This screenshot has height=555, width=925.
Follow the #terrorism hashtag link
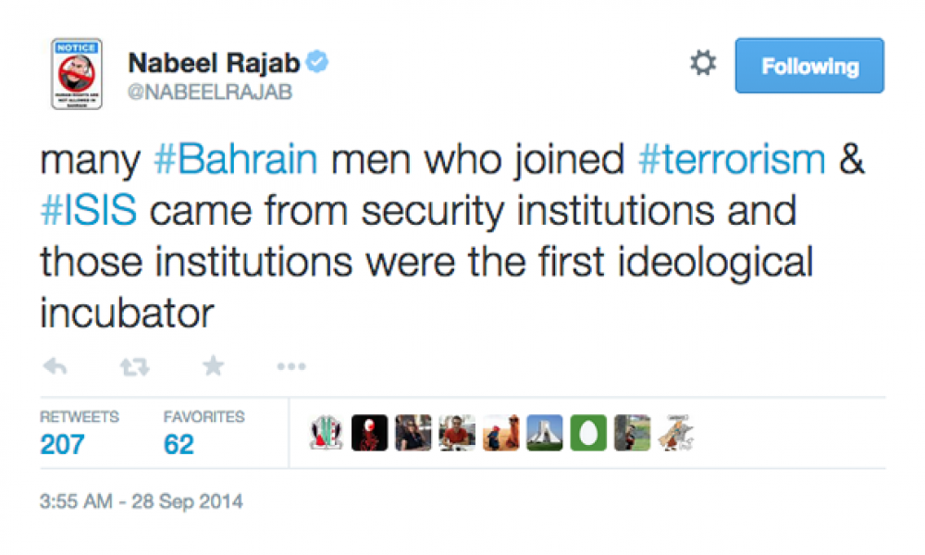tap(732, 159)
